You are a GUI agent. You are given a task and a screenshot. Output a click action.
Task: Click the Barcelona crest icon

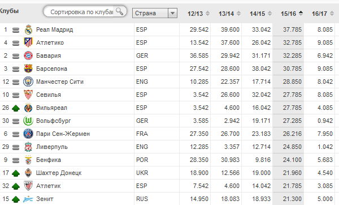(x=28, y=69)
